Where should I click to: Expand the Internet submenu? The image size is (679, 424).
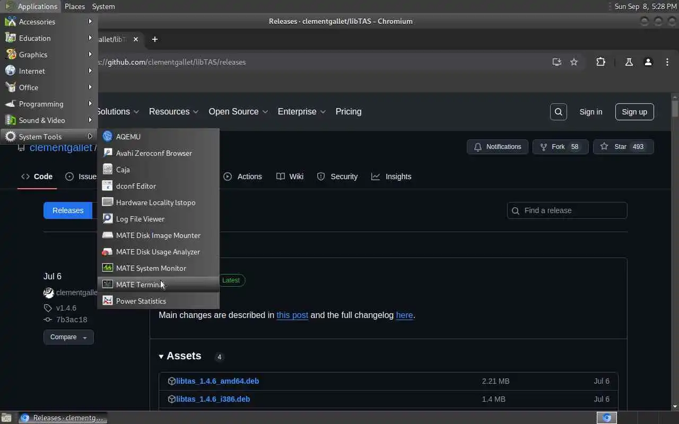[49, 71]
